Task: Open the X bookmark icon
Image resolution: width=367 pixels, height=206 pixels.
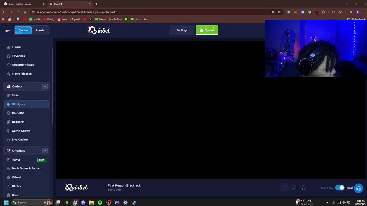Action: click(x=90, y=19)
